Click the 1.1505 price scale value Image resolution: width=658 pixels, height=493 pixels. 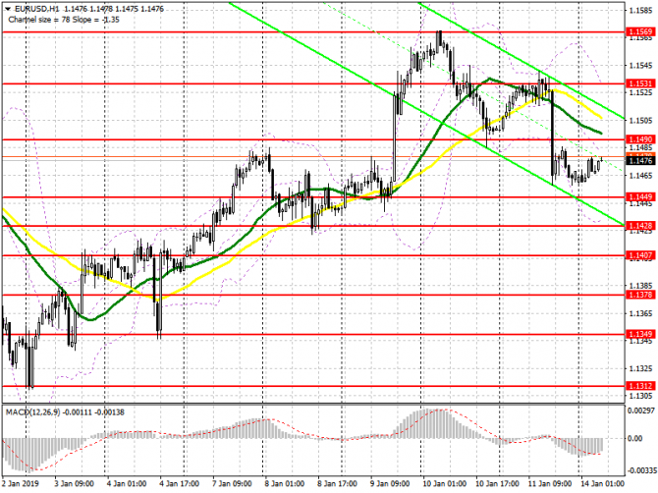point(641,121)
